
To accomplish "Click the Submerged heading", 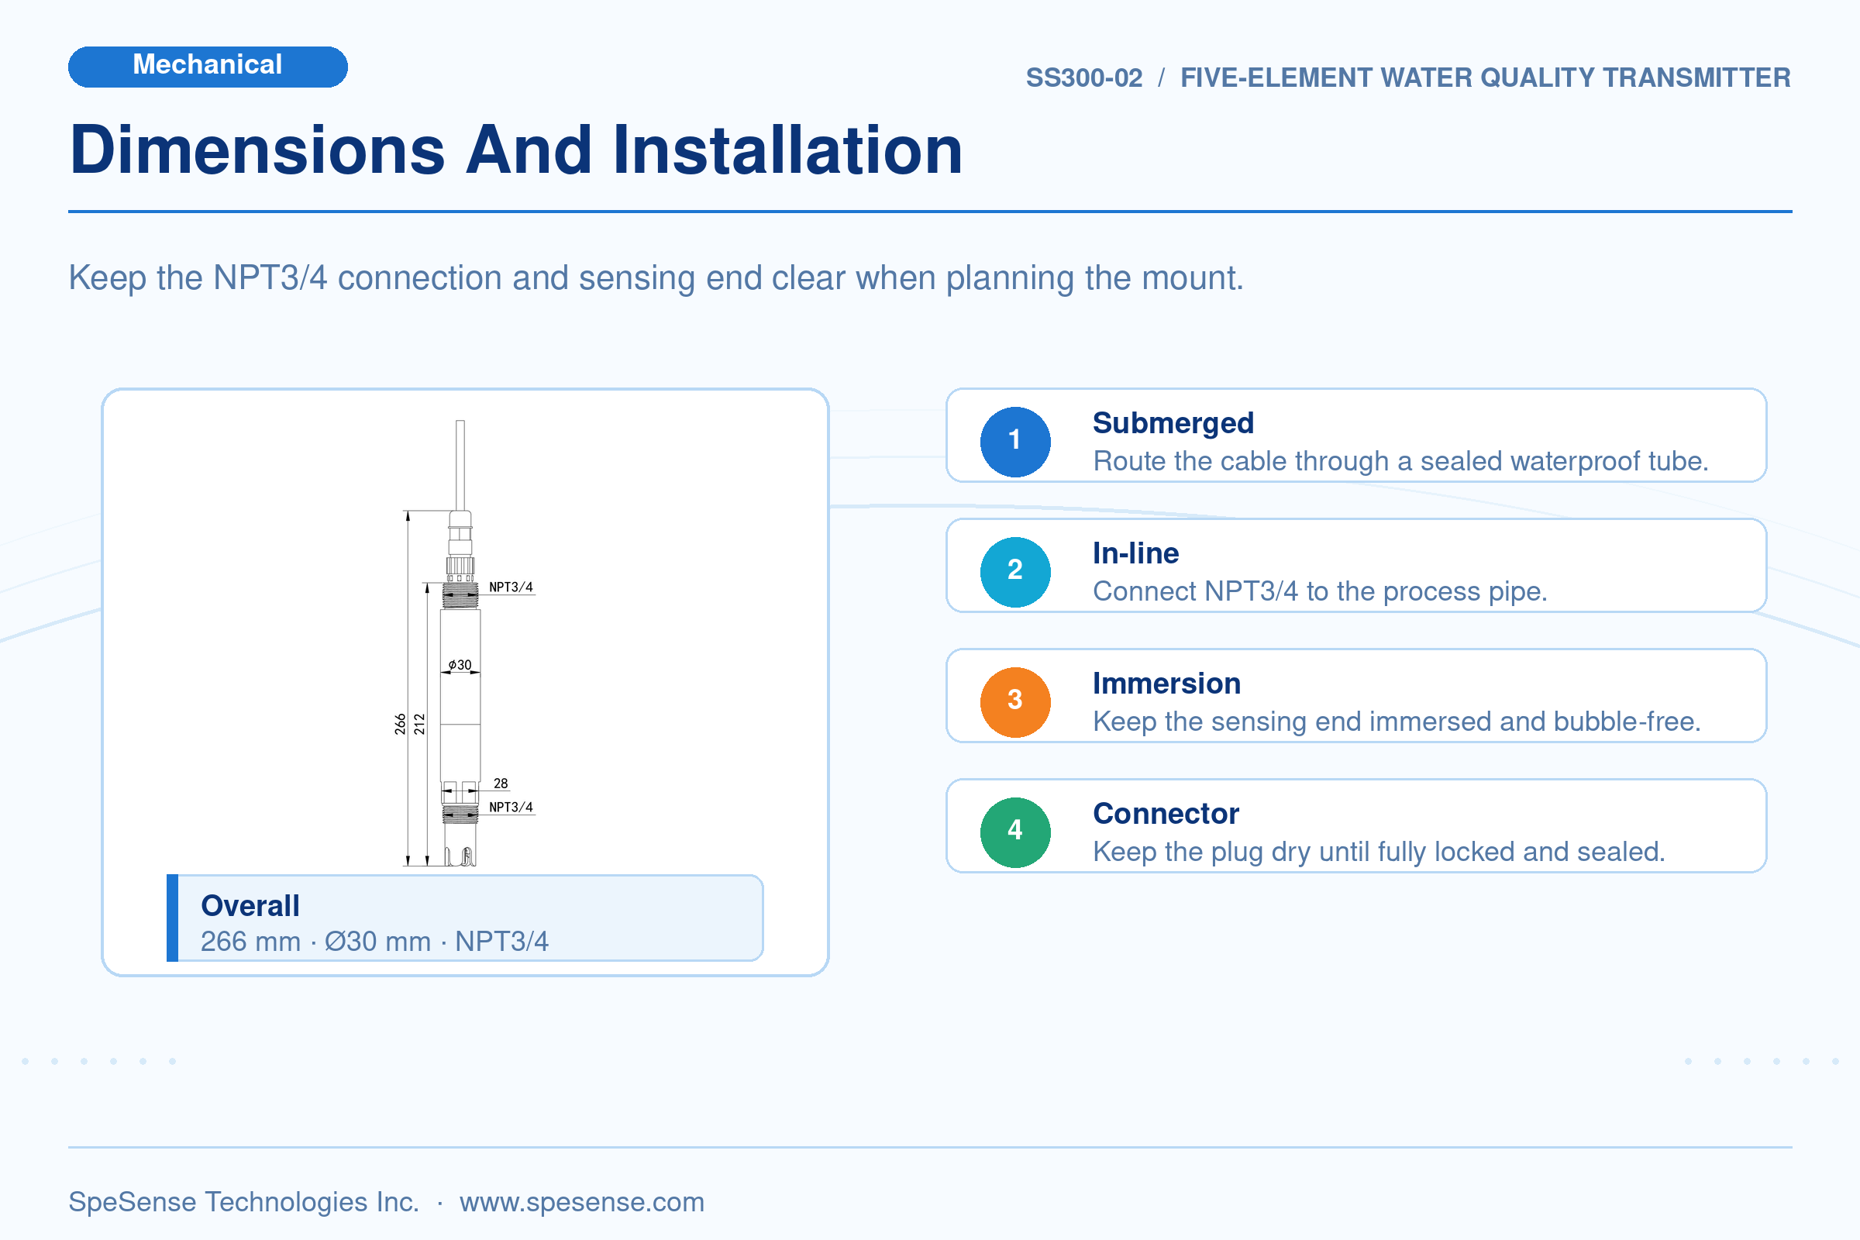I will [x=1173, y=423].
